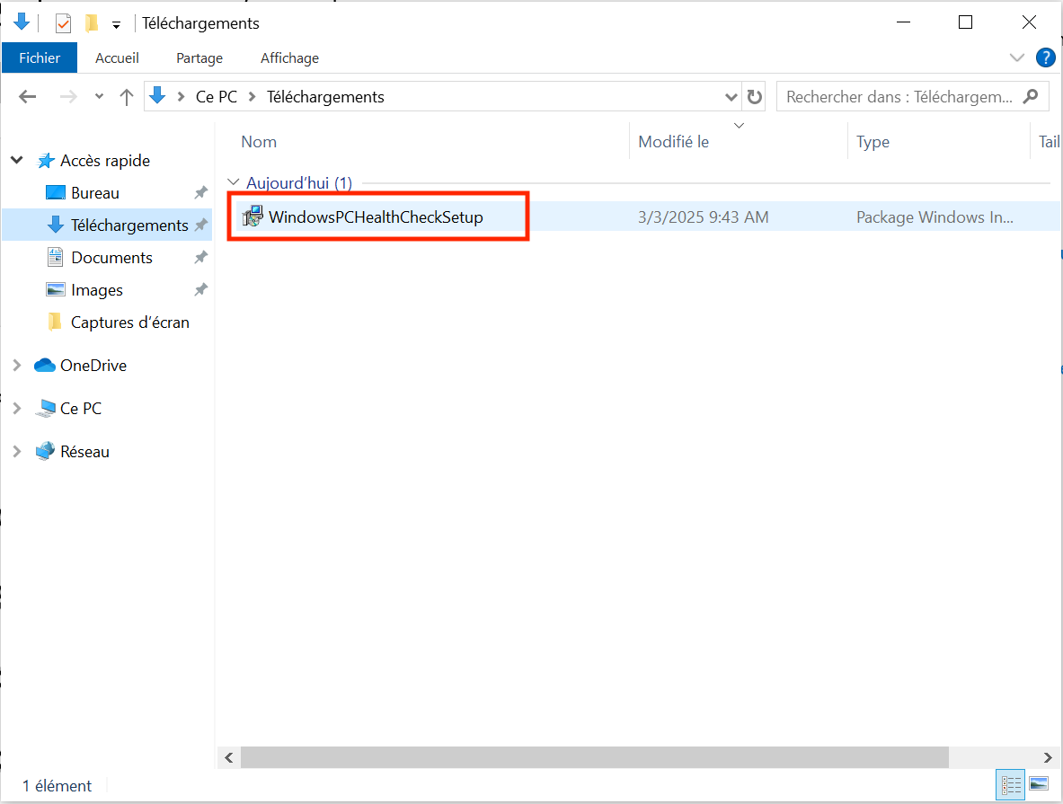Expand the chevron after Ce PC breadcrumb
This screenshot has width=1063, height=804.
click(252, 97)
